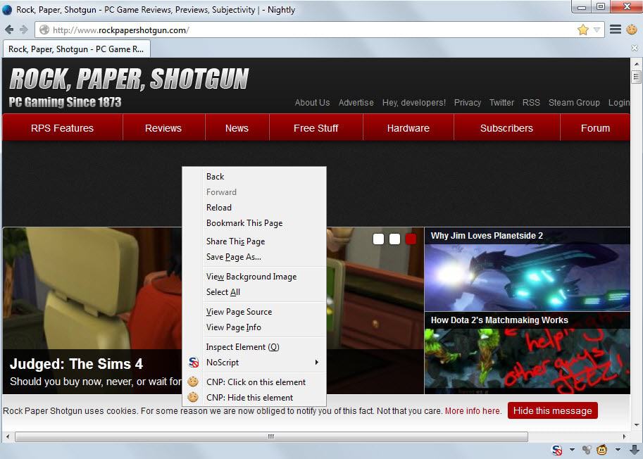Click the browser Forward arrow in the toolbar
The height and width of the screenshot is (459, 643).
pos(24,30)
